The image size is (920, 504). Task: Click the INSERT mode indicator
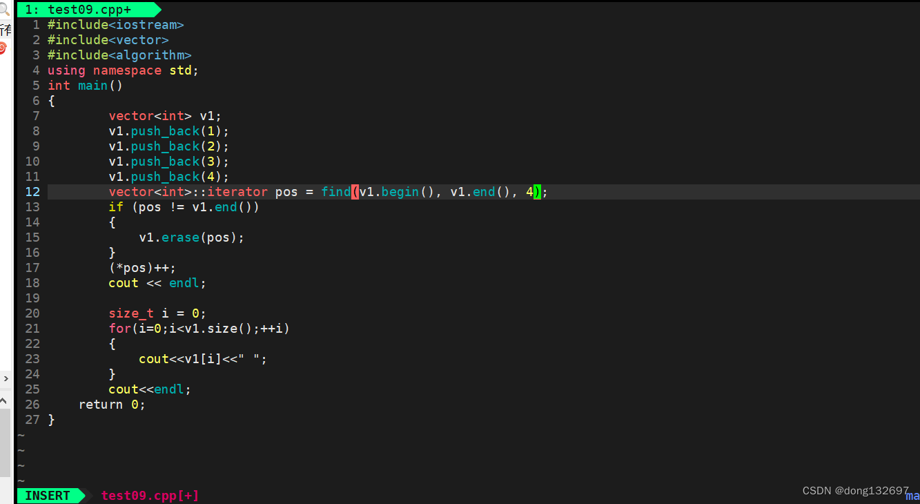coord(48,496)
